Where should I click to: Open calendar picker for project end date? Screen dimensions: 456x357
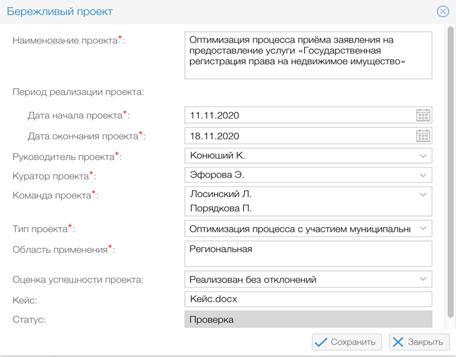[423, 135]
